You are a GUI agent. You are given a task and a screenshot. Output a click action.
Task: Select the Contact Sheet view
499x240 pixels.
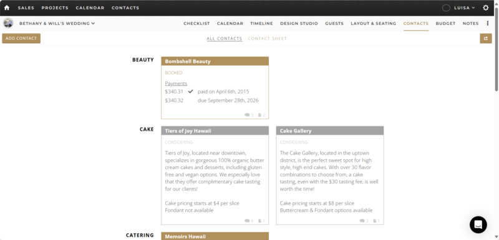pyautogui.click(x=268, y=39)
